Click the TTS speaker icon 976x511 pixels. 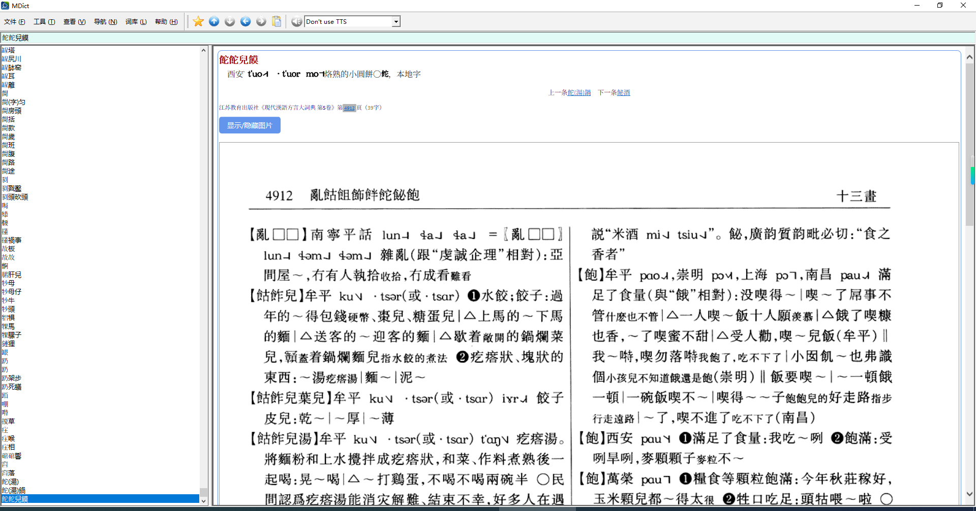tap(296, 21)
